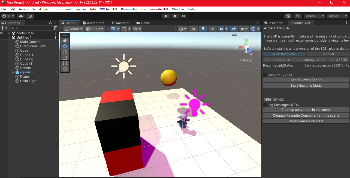Select the Hand view tool
This screenshot has width=350, height=178.
pyautogui.click(x=65, y=40)
